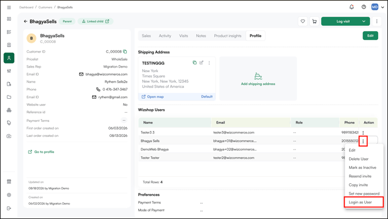Open action menu for Bhagya Sells row
The height and width of the screenshot is (219, 388).
point(363,141)
